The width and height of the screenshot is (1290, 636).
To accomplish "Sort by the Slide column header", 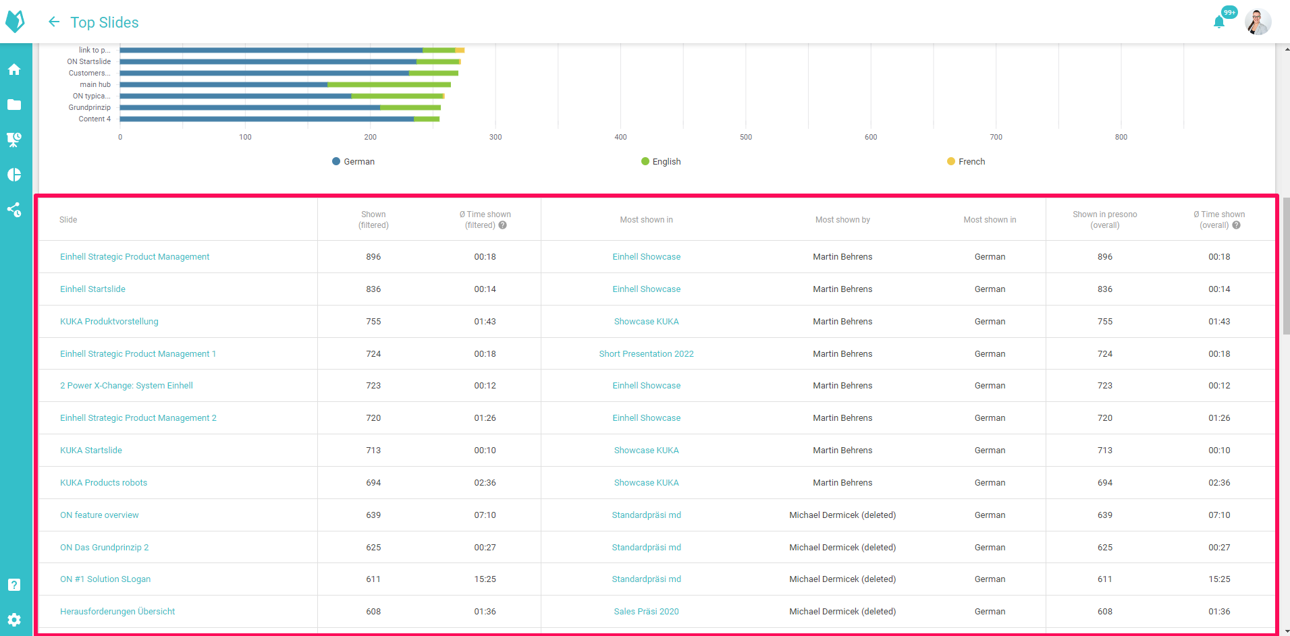I will click(x=68, y=220).
